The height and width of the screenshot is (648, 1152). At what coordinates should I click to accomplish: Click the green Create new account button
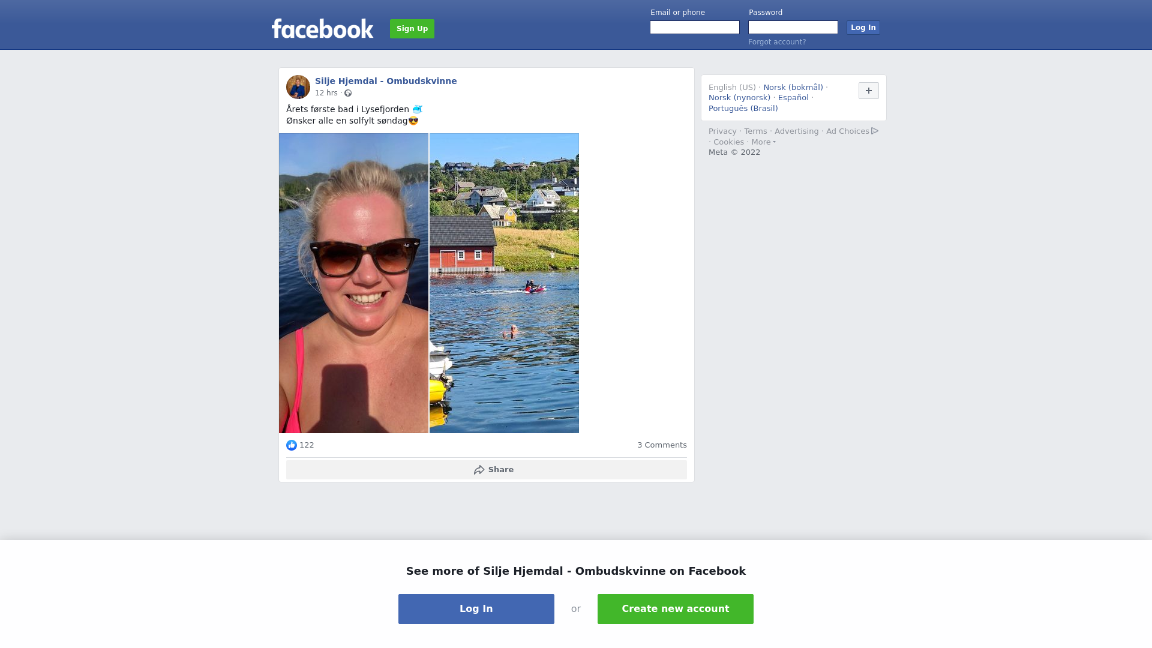[x=676, y=609]
